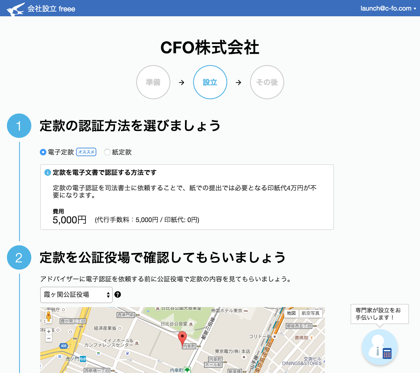Open the expert advisor chat avatar

point(380,347)
